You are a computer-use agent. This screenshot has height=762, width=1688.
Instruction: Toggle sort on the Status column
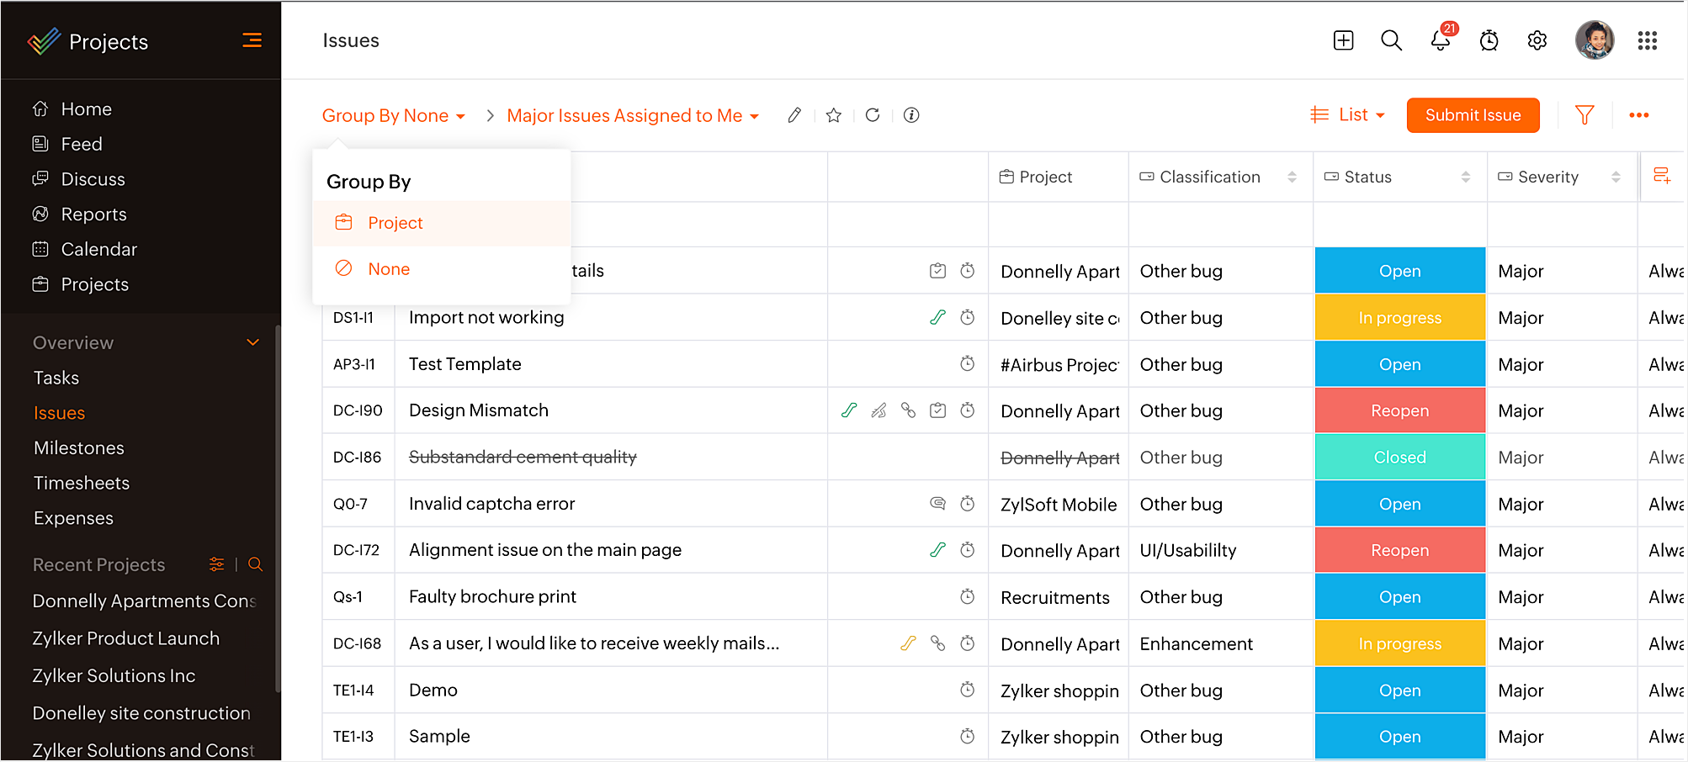1465,177
